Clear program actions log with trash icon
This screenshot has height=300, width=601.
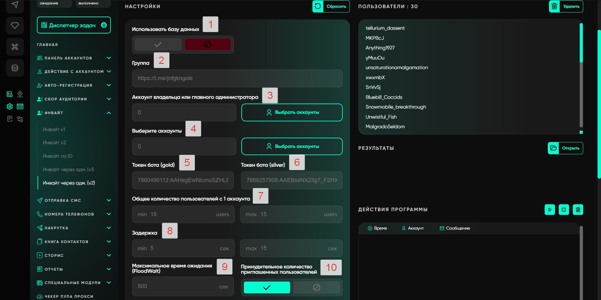click(x=578, y=210)
